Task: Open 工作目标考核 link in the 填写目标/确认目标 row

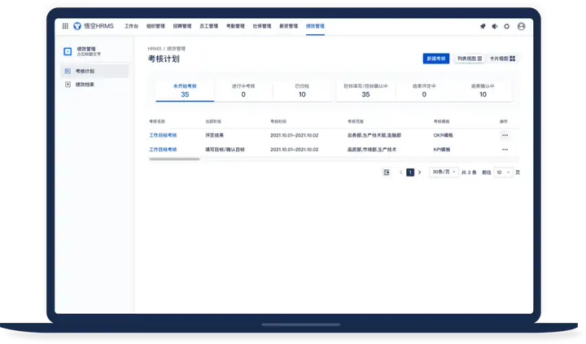Action: pos(163,150)
